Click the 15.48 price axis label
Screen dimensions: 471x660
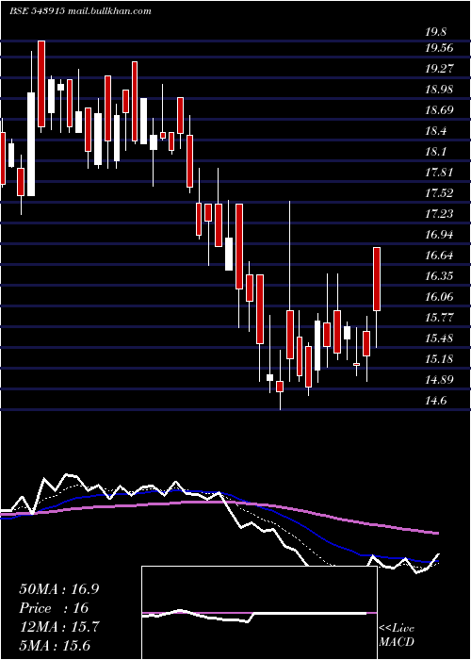[440, 338]
